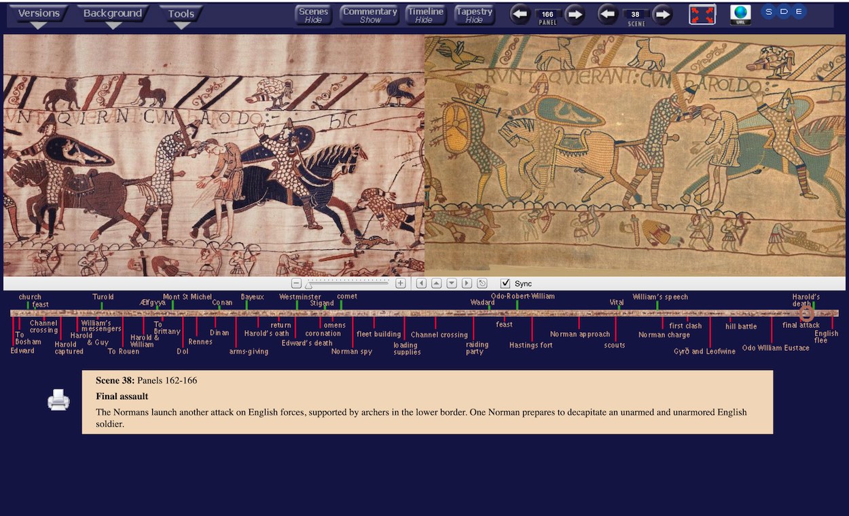The height and width of the screenshot is (516, 849).
Task: Select 'Harold's oath' on the timeline
Action: pos(267,333)
